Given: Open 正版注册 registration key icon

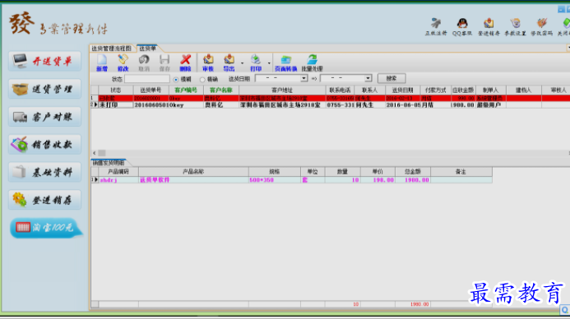Looking at the screenshot, I should coord(436,27).
